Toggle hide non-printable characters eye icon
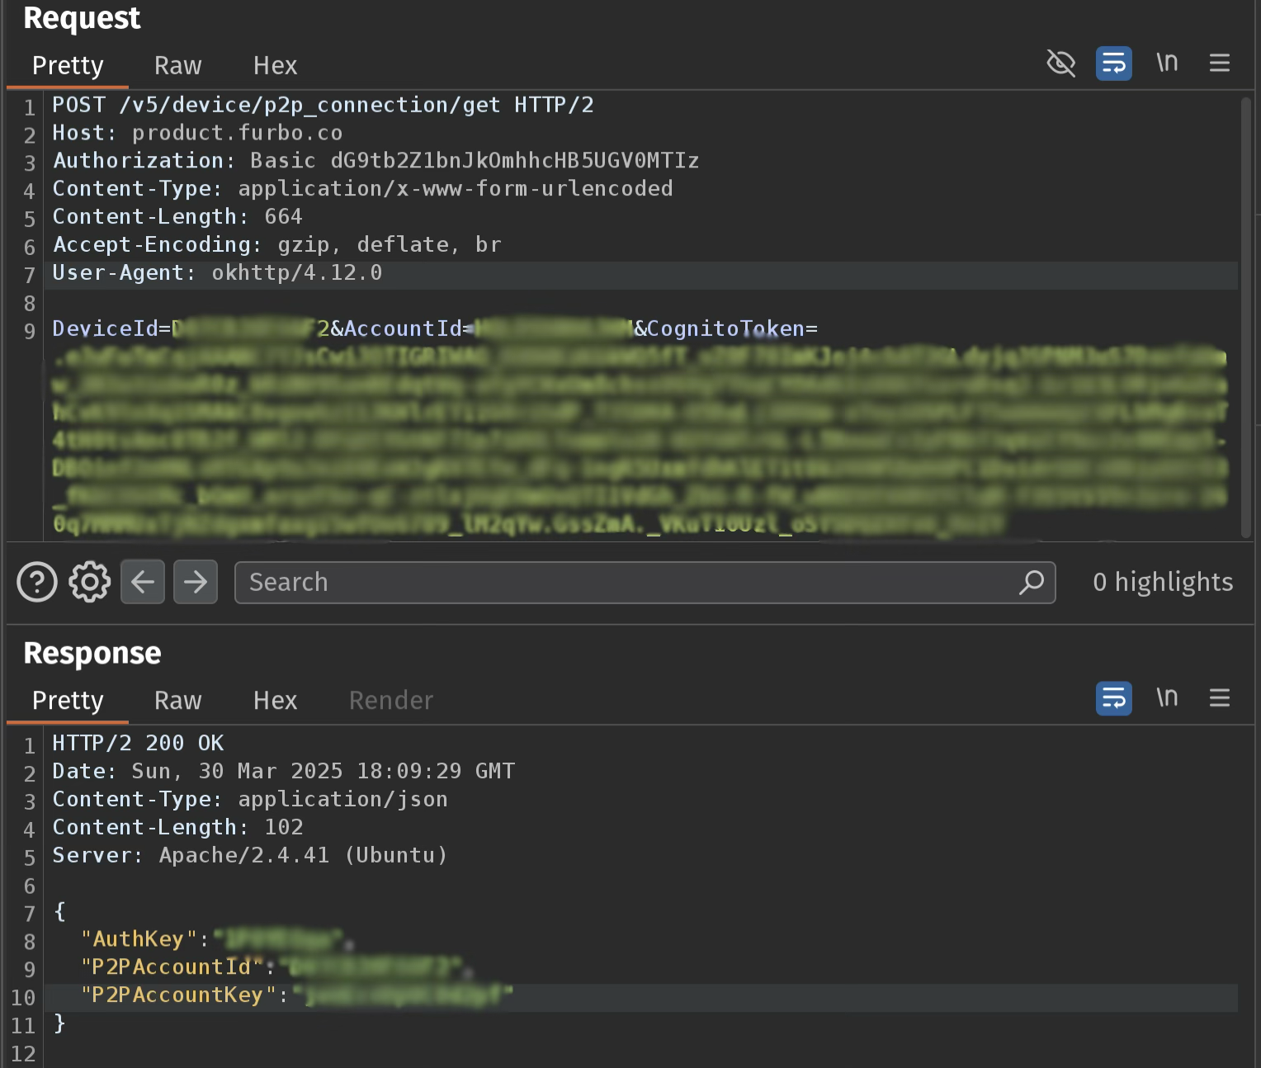The width and height of the screenshot is (1261, 1068). click(1061, 64)
